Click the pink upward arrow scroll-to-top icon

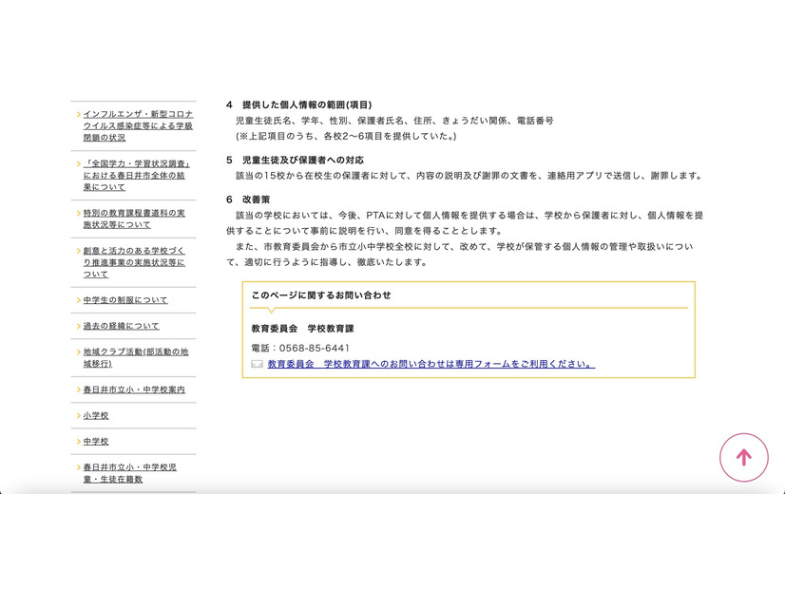[744, 457]
